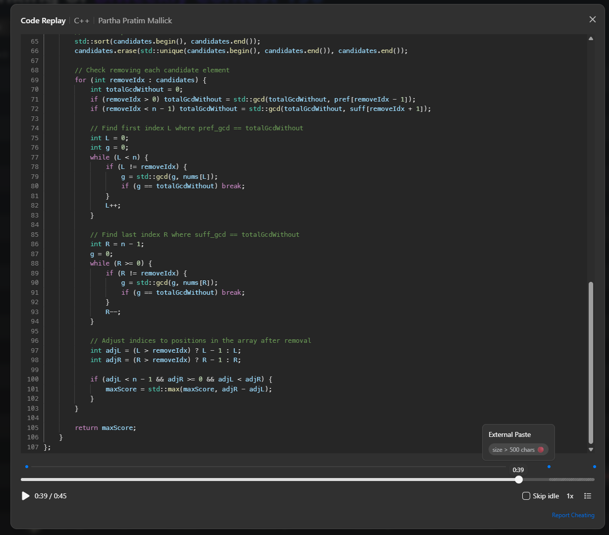Click line 101 maxScore assignment
The height and width of the screenshot is (535, 609).
tap(189, 389)
